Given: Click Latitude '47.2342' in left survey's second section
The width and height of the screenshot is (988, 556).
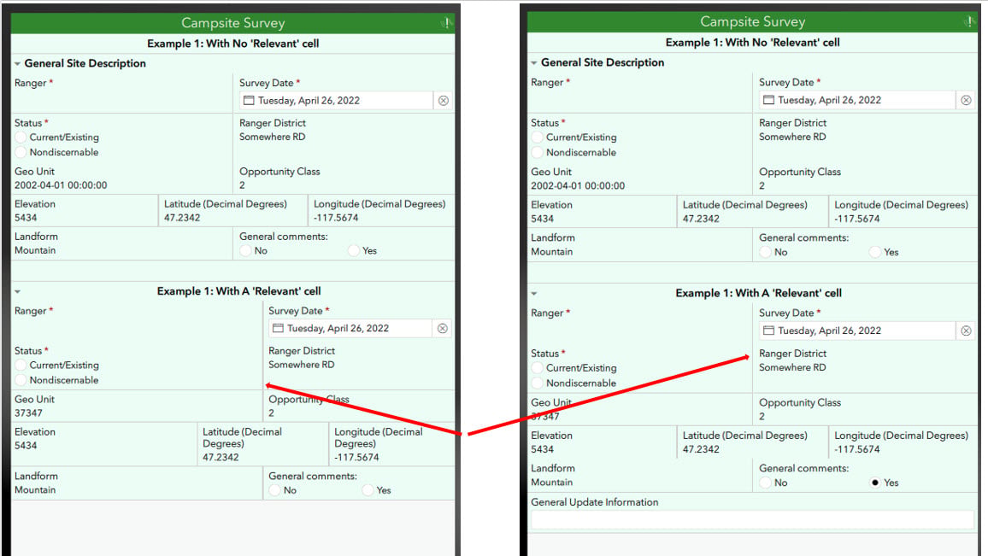Looking at the screenshot, I should click(221, 457).
